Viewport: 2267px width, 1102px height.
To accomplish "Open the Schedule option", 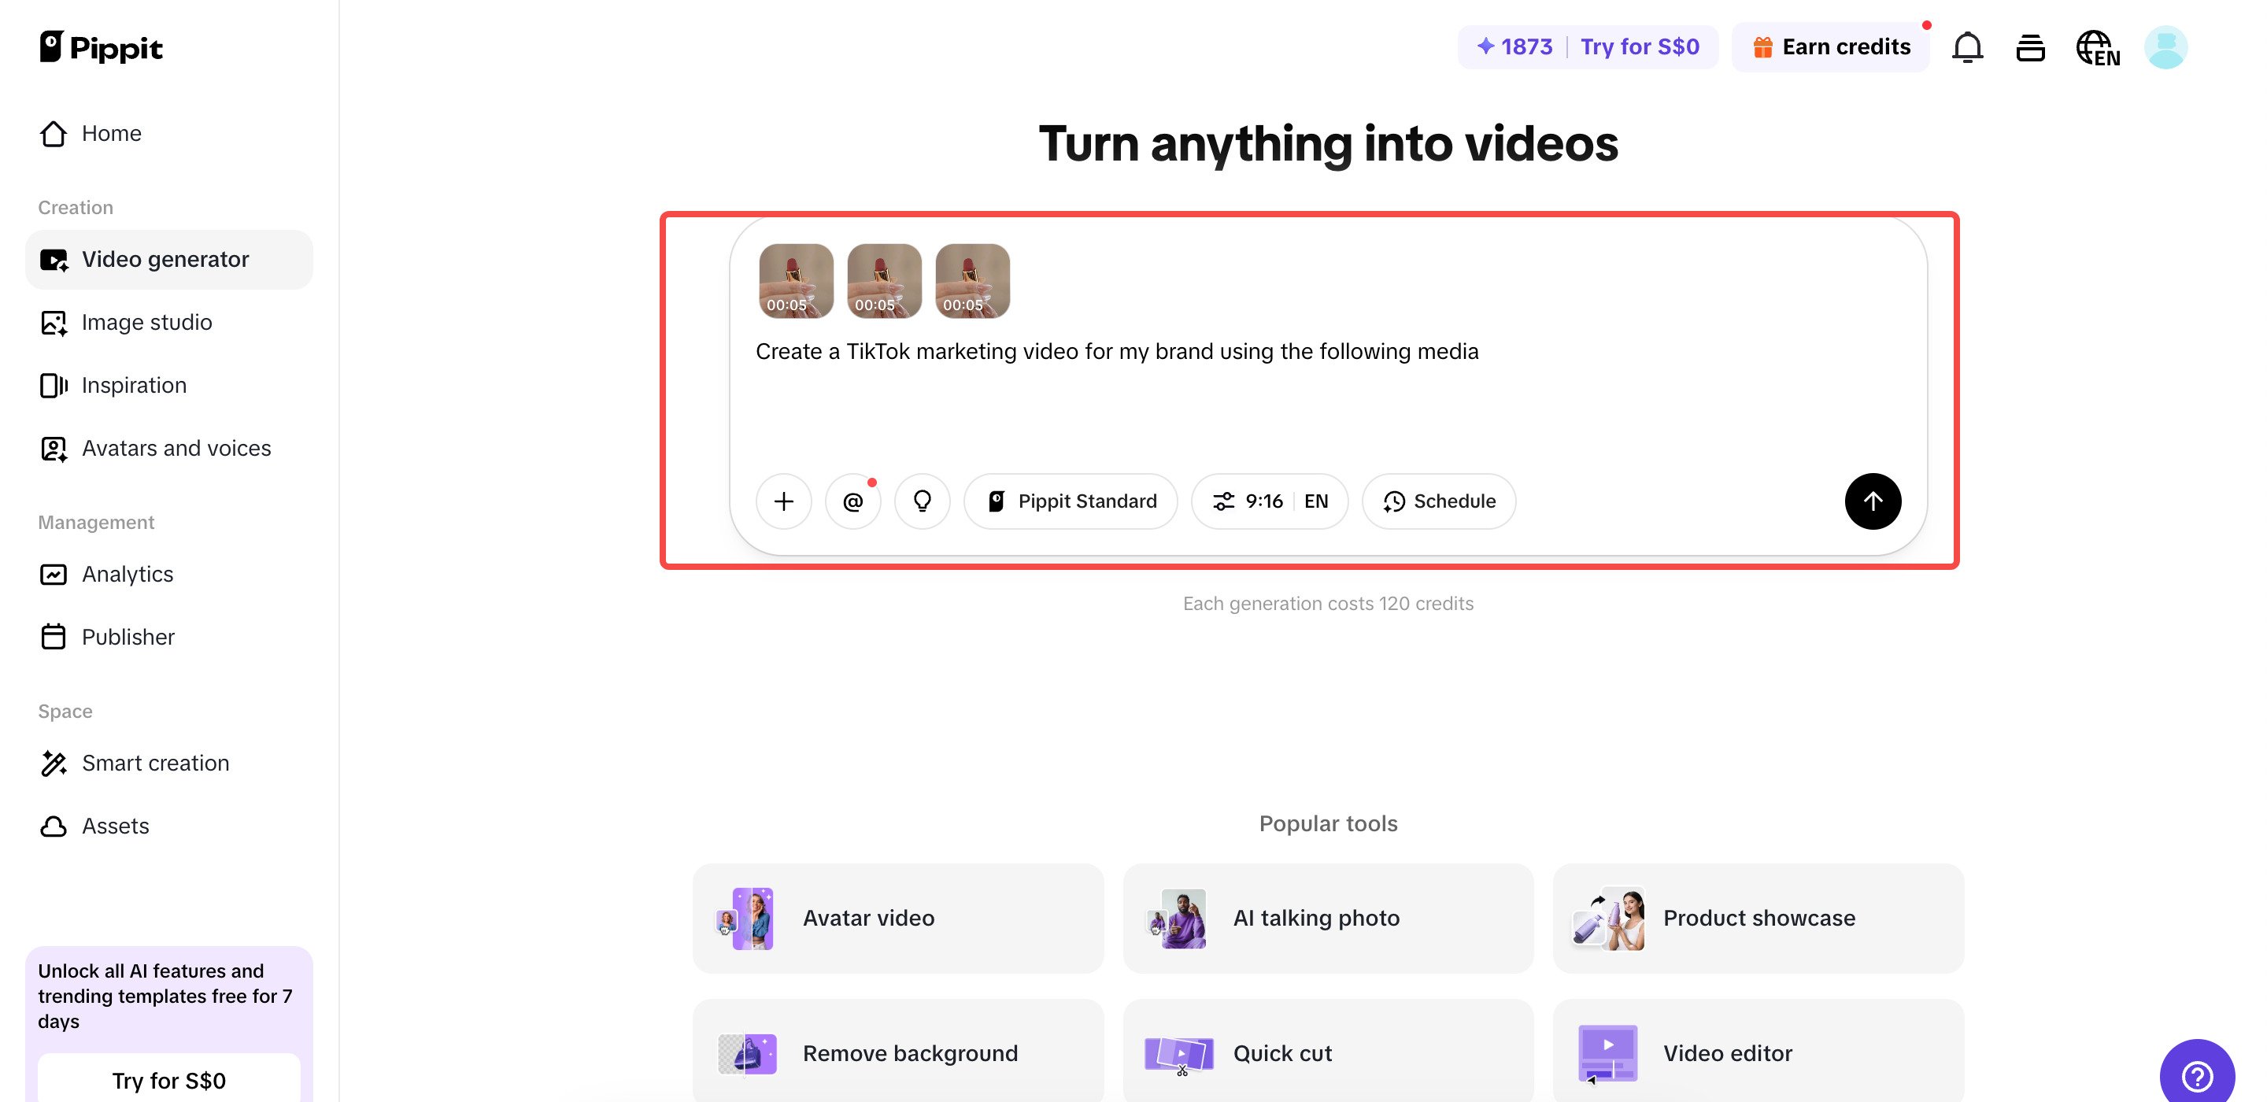I will tap(1439, 501).
